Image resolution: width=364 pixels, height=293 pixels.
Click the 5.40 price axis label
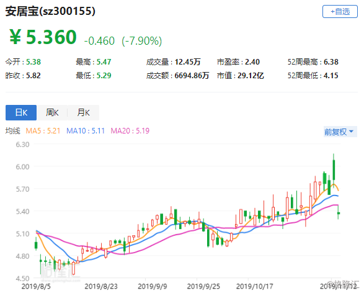(22, 212)
